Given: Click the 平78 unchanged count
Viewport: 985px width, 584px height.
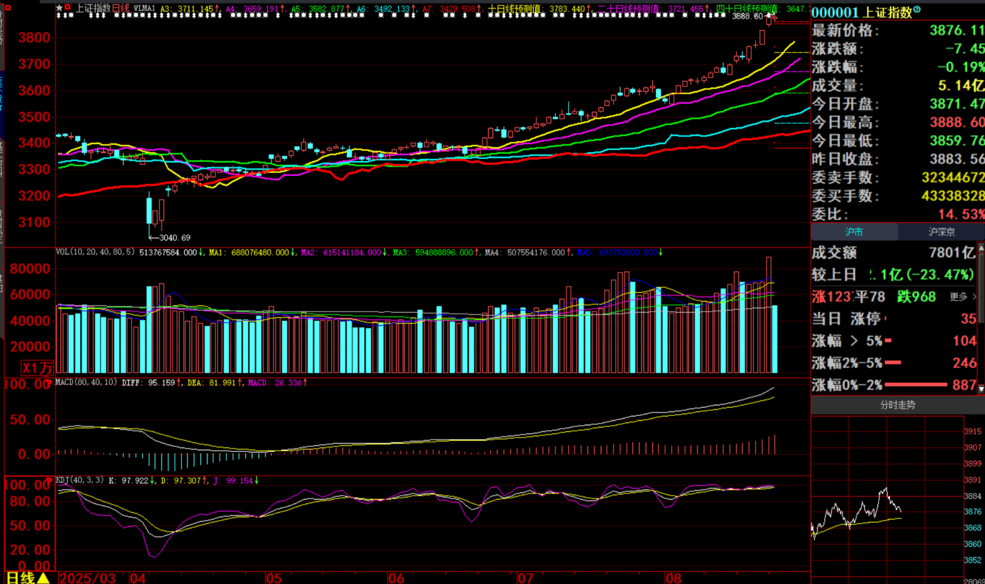Looking at the screenshot, I should click(x=870, y=297).
